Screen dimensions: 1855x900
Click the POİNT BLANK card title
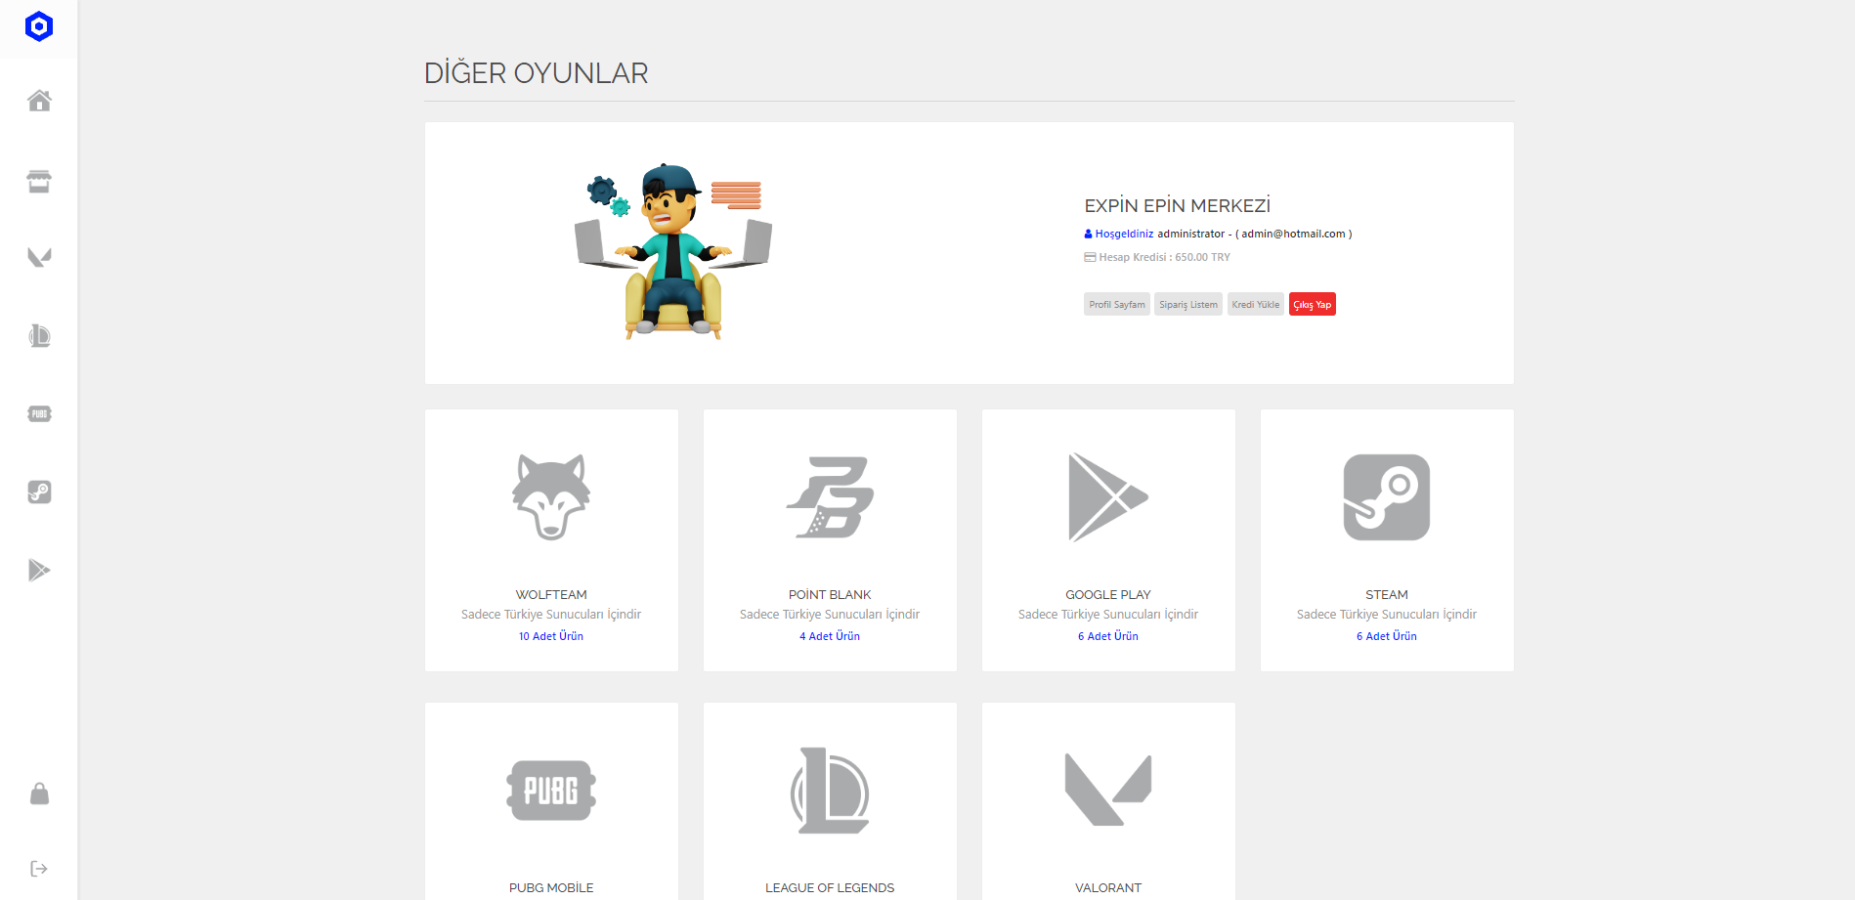830,594
